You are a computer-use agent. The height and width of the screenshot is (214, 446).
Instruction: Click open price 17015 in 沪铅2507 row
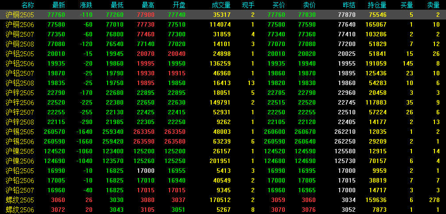(x=177, y=191)
